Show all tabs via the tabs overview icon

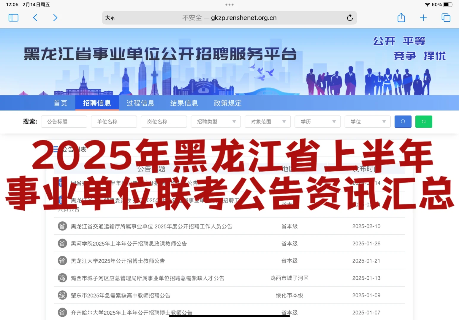pyautogui.click(x=446, y=18)
